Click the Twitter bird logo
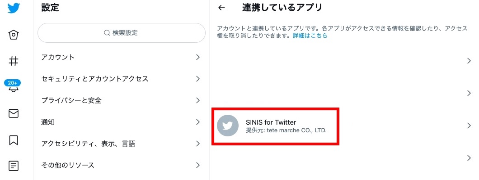This screenshot has width=479, height=180. (14, 8)
